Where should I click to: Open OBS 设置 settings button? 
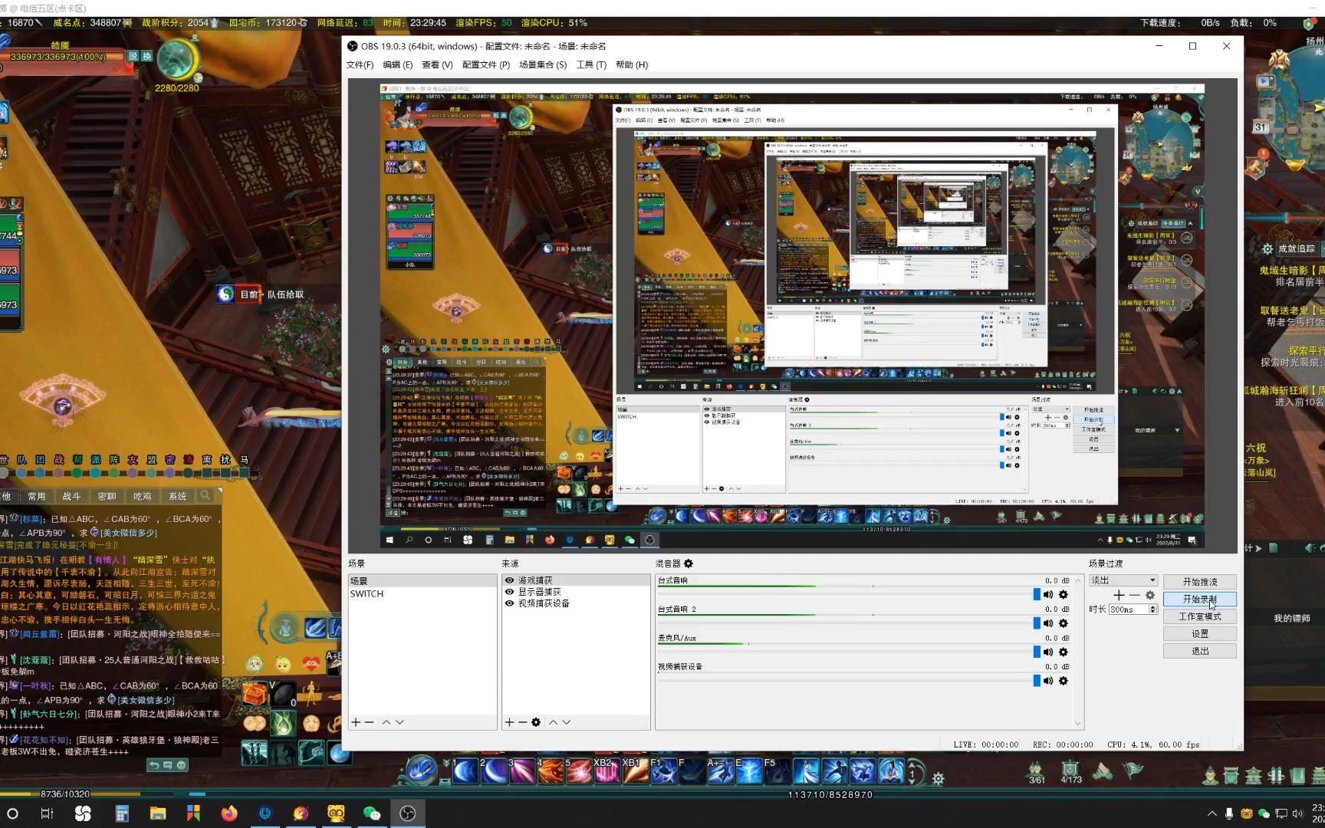pos(1199,634)
